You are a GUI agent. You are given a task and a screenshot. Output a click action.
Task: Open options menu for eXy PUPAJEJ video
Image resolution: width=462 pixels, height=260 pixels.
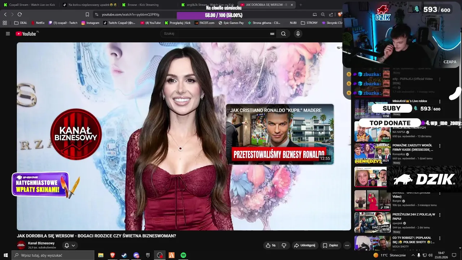pyautogui.click(x=440, y=79)
